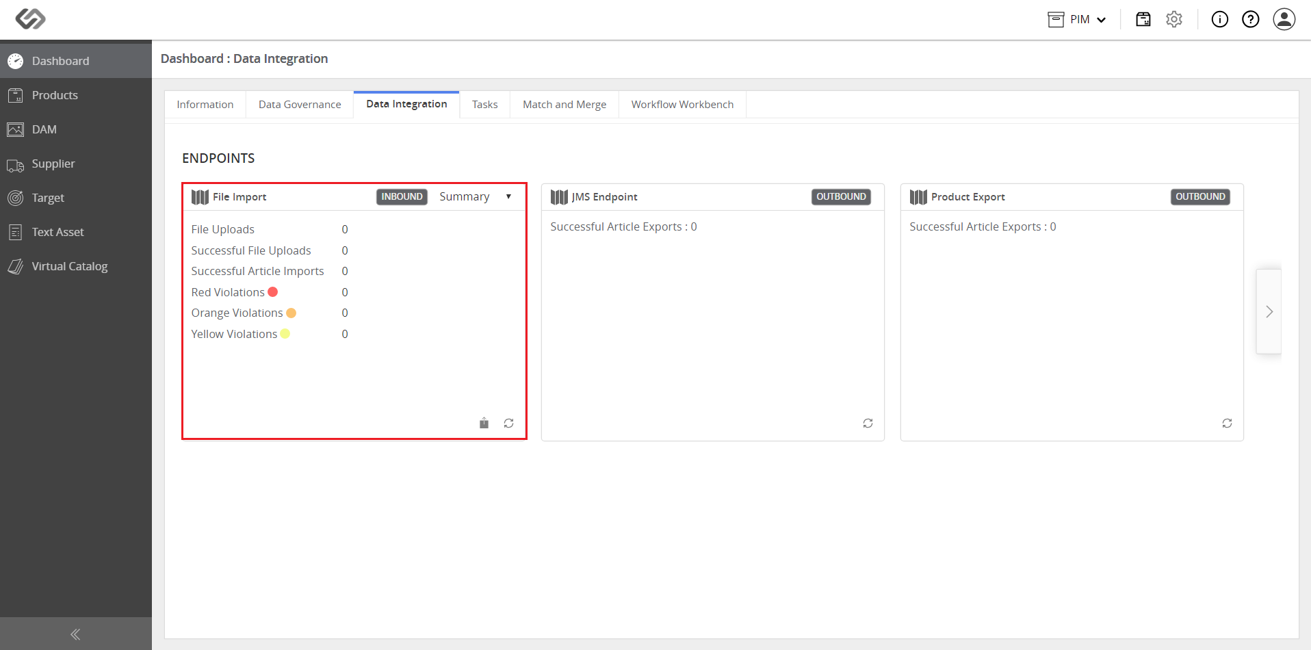The image size is (1311, 650).
Task: Click the application logo in top-left corner
Action: pyautogui.click(x=31, y=19)
